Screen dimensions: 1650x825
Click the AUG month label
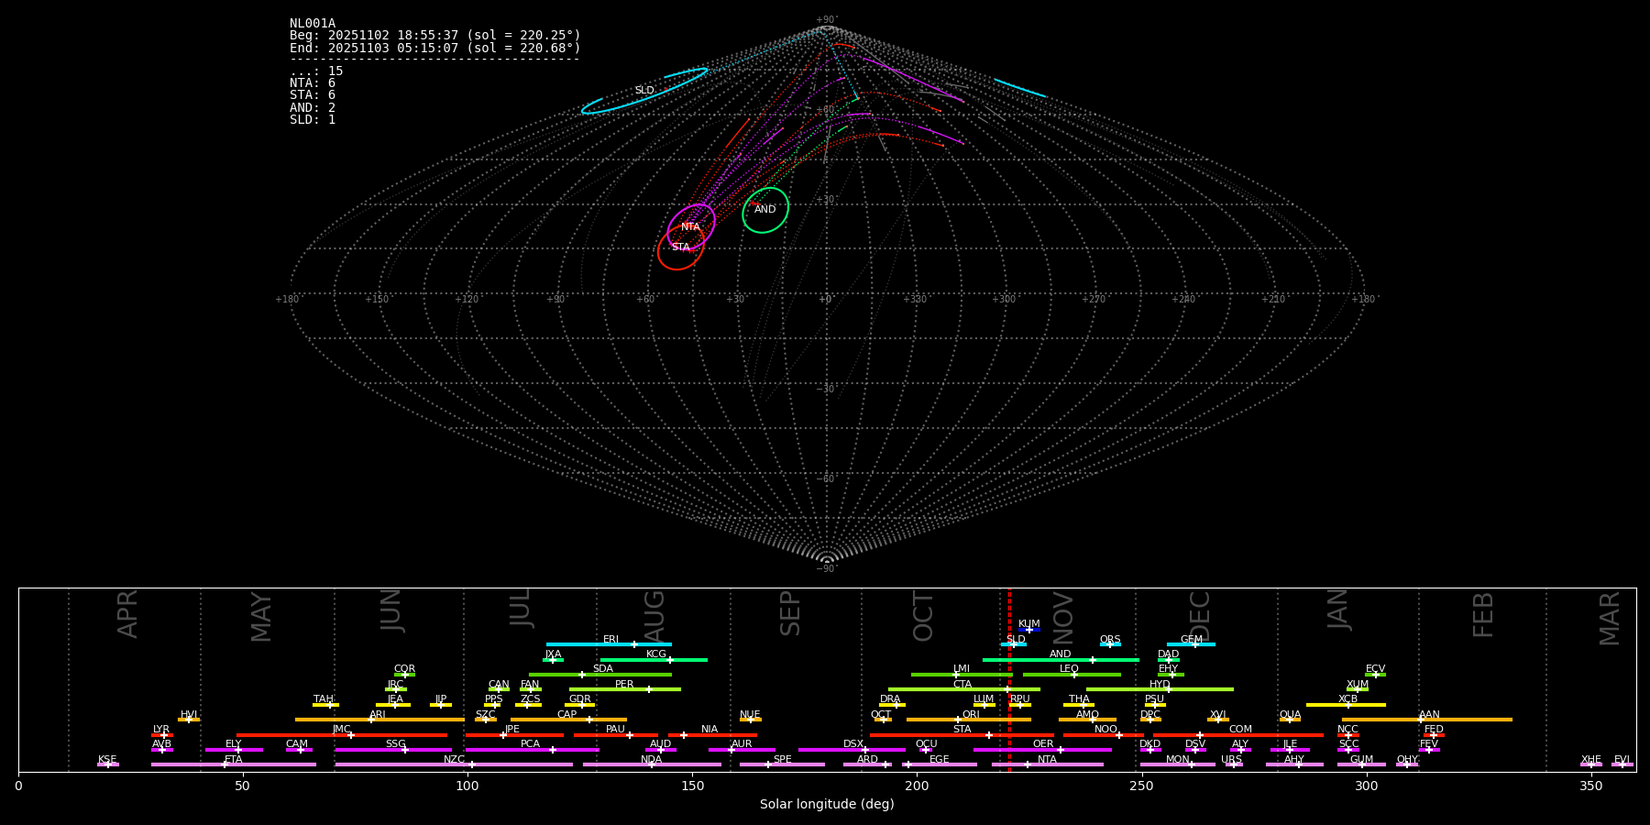654,616
